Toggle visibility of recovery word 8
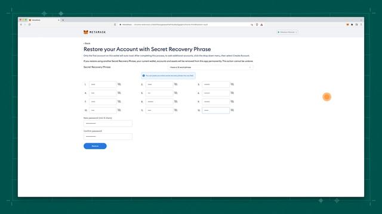Image resolution: width=382 pixels, height=214 pixels. [x=175, y=102]
